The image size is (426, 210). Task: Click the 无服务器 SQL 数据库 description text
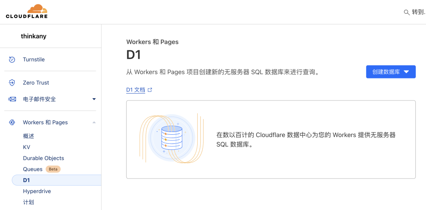pyautogui.click(x=222, y=72)
